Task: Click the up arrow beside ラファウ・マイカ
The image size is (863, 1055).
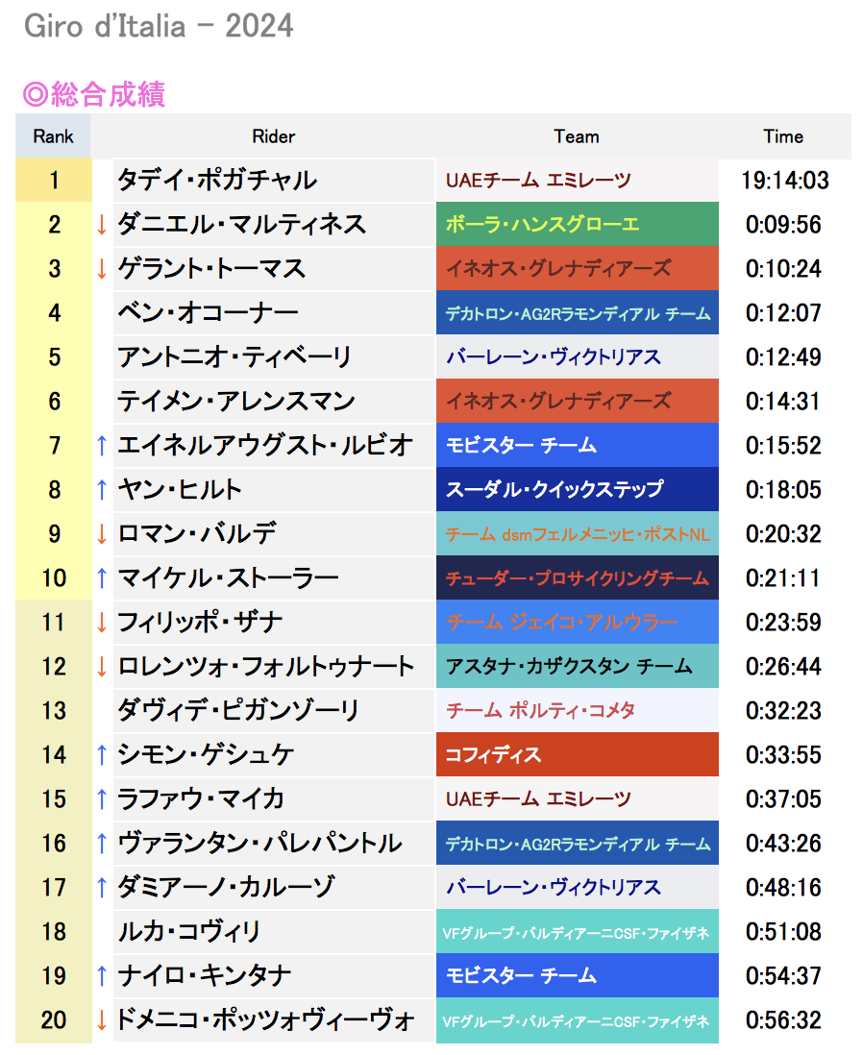Action: coord(102,799)
